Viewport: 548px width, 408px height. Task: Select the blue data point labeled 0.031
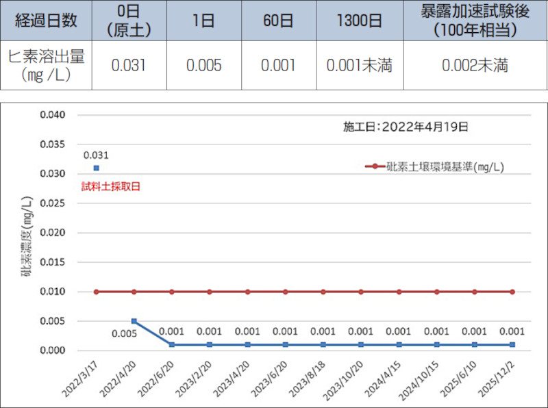97,168
